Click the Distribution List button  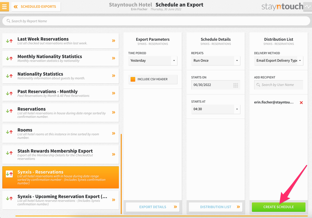[216, 207]
